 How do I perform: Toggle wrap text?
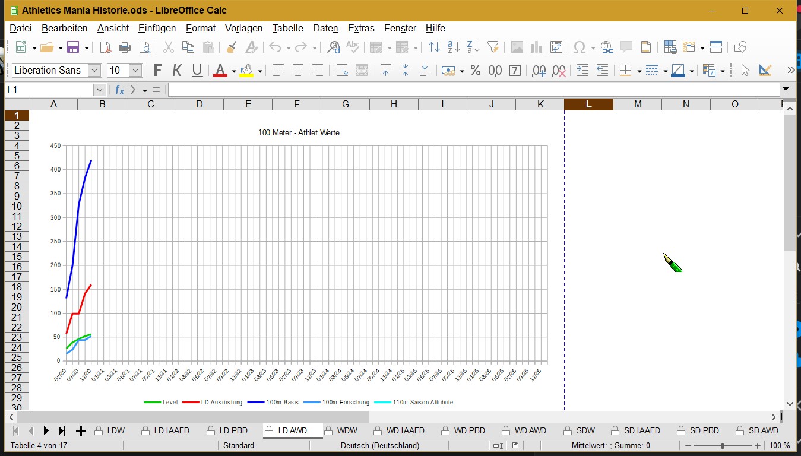(x=342, y=71)
